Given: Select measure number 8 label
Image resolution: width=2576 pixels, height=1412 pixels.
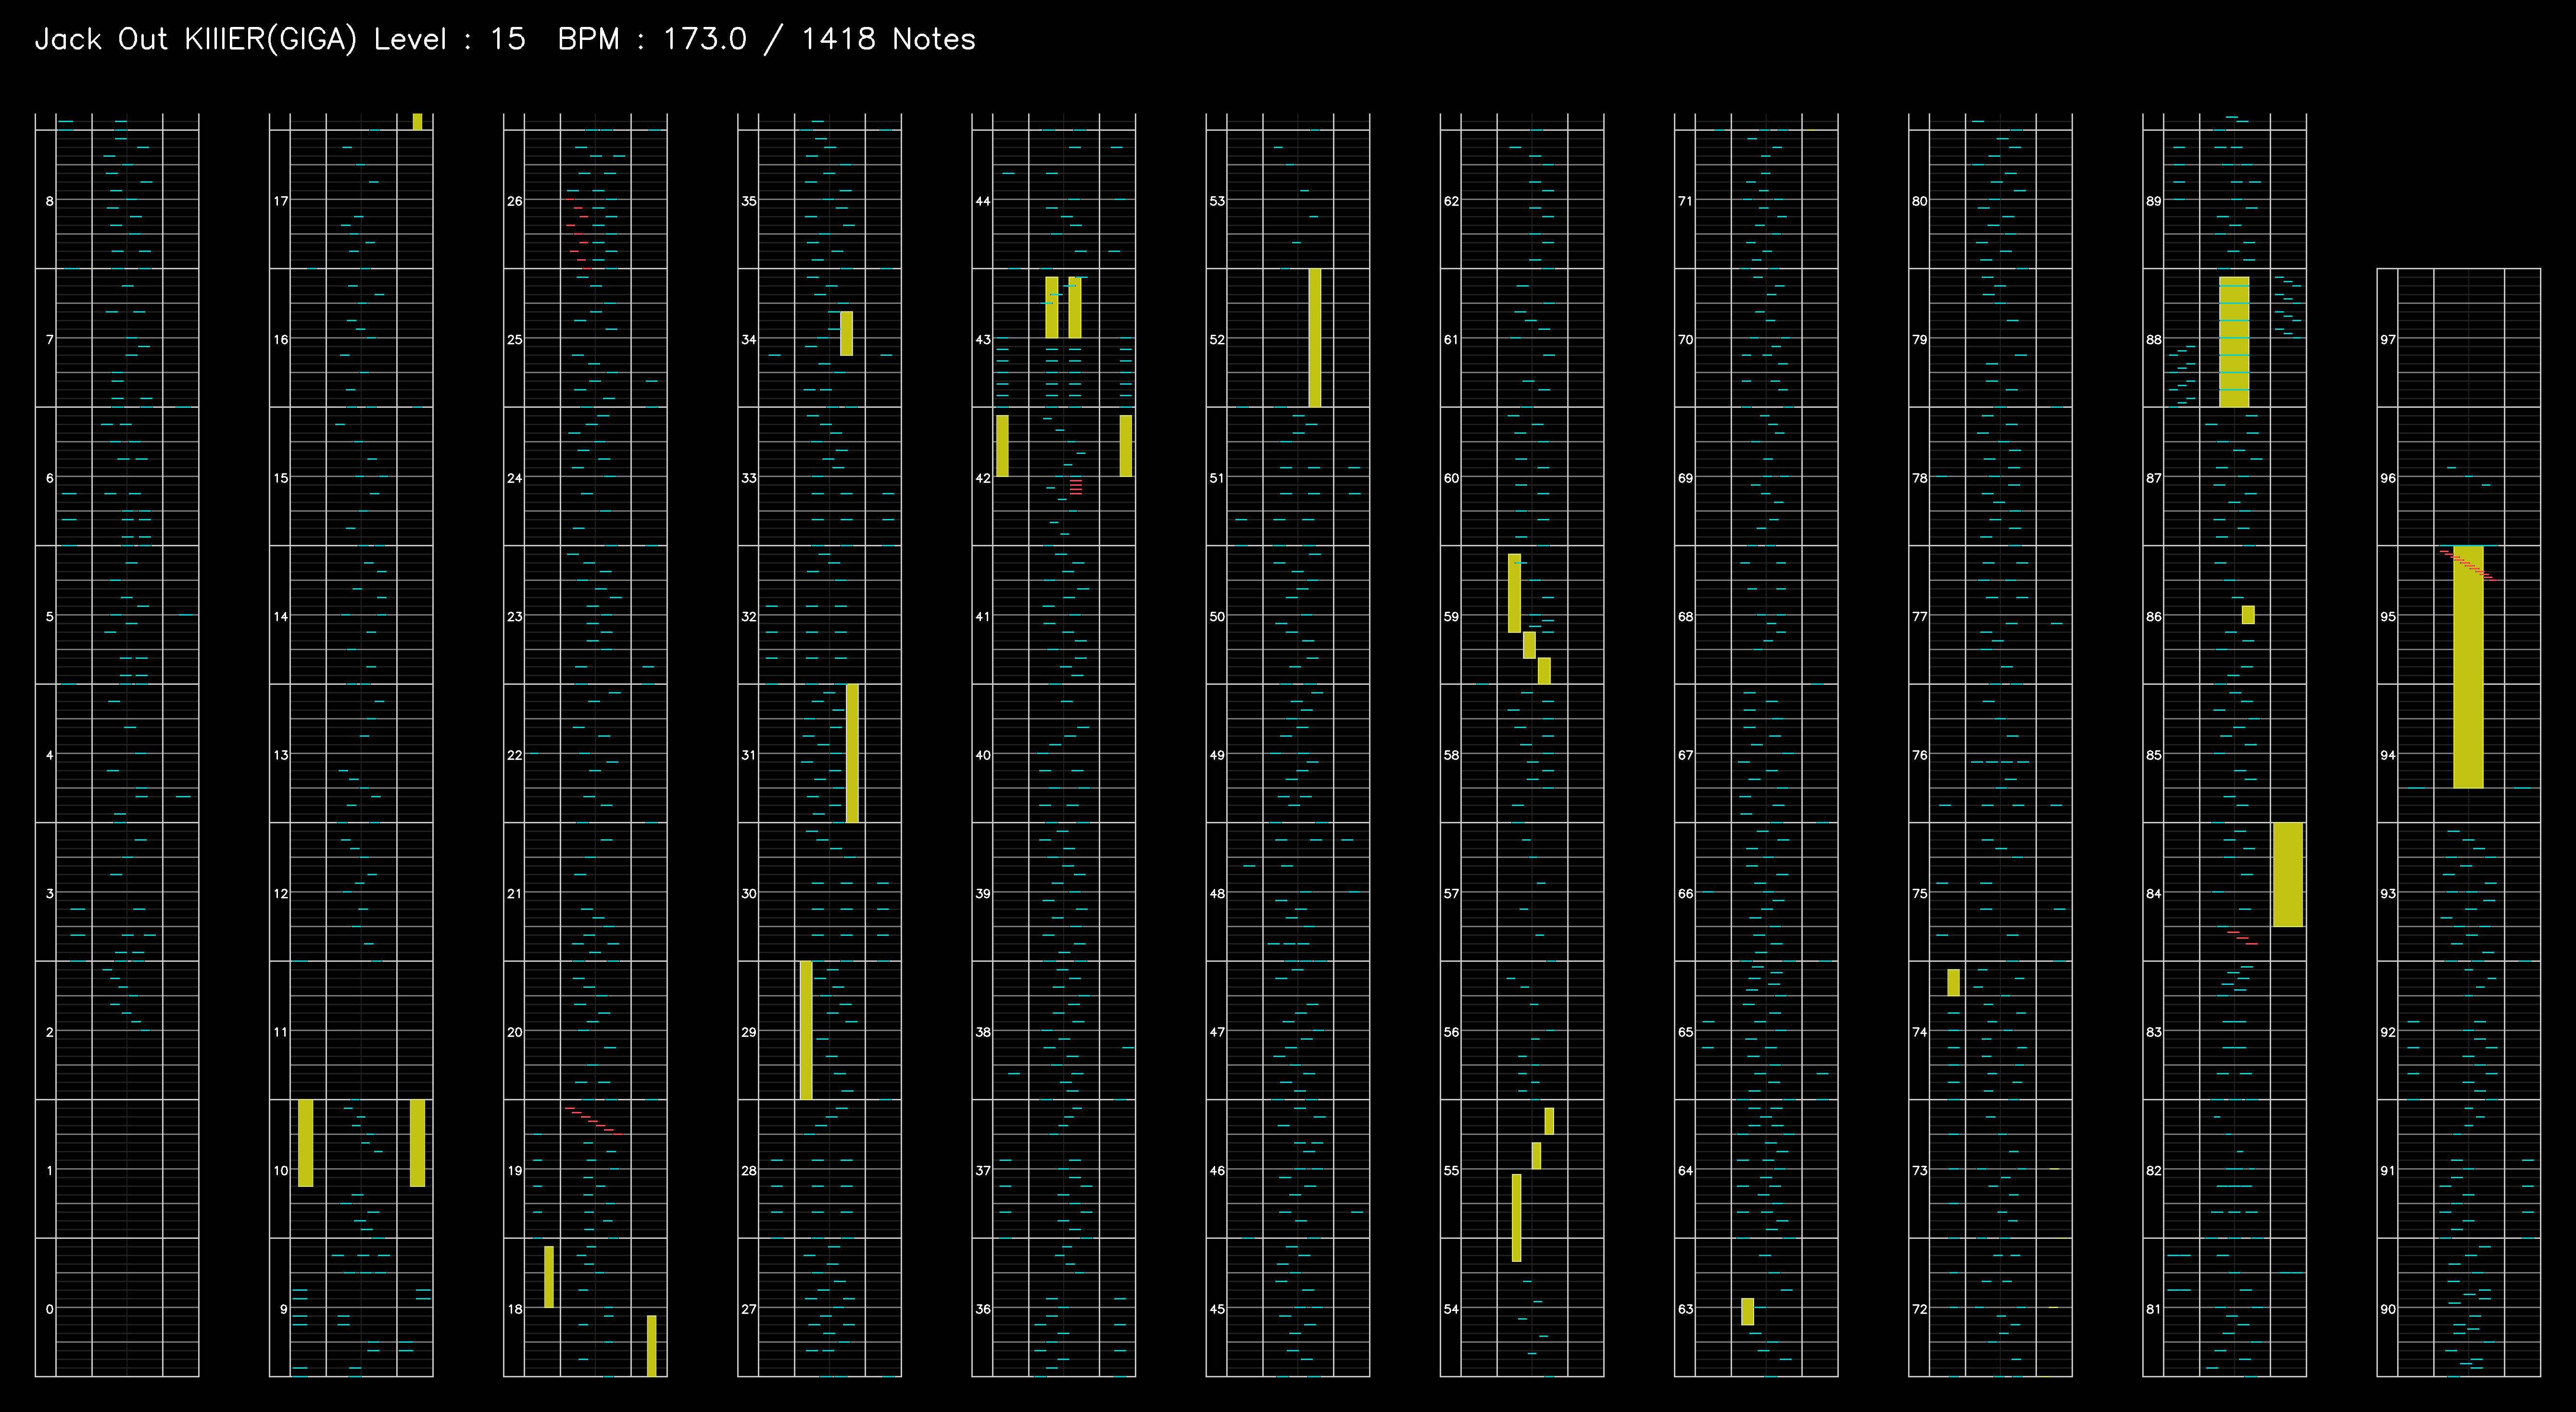Looking at the screenshot, I should tap(49, 201).
